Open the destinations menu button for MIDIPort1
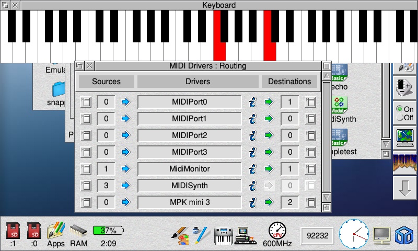 coord(310,119)
